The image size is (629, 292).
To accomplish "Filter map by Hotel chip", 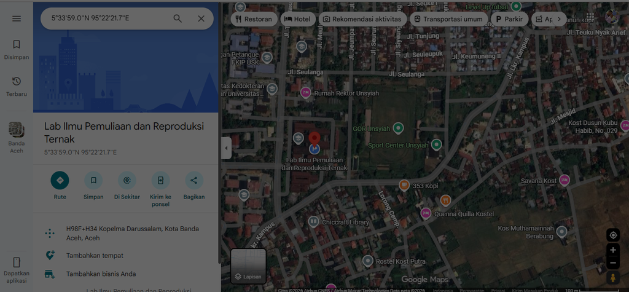I will point(298,19).
